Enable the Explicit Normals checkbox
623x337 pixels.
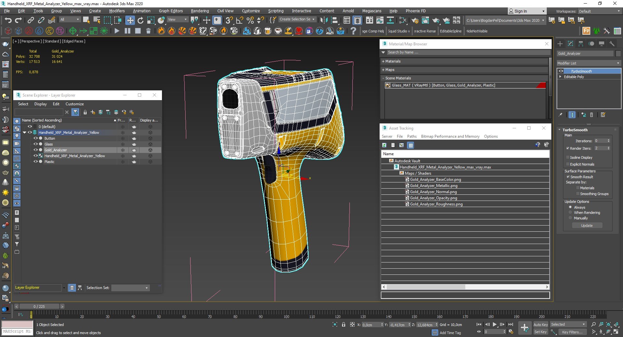pyautogui.click(x=568, y=164)
